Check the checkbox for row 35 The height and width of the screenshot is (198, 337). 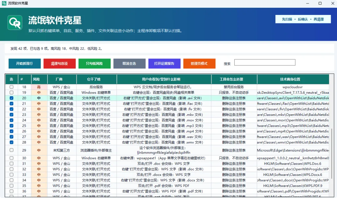pos(12,186)
